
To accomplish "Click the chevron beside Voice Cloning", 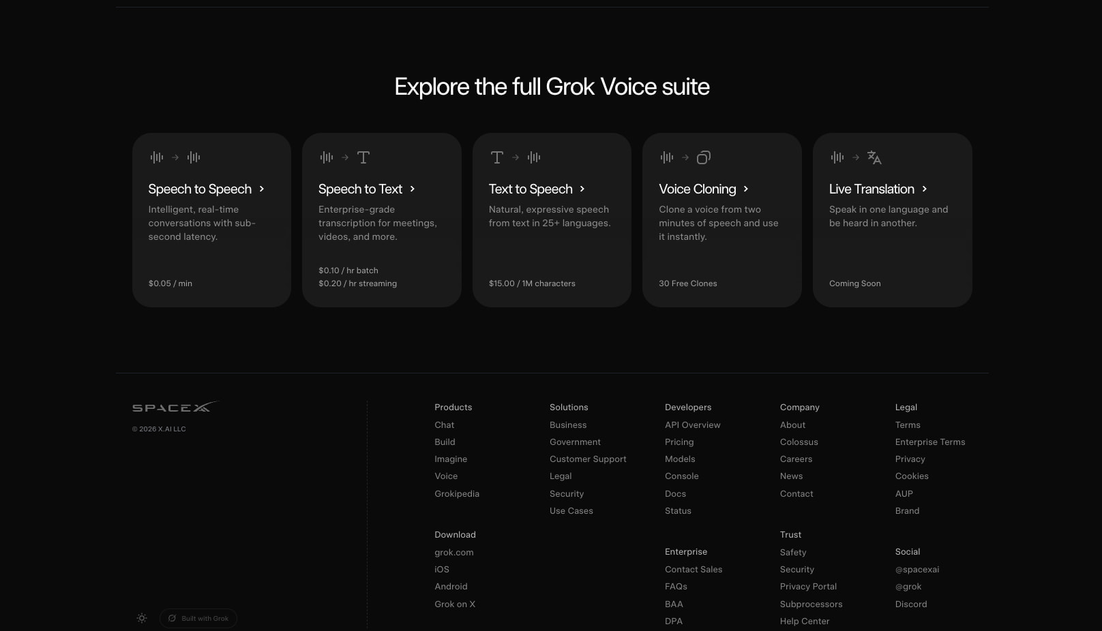I will click(x=746, y=189).
